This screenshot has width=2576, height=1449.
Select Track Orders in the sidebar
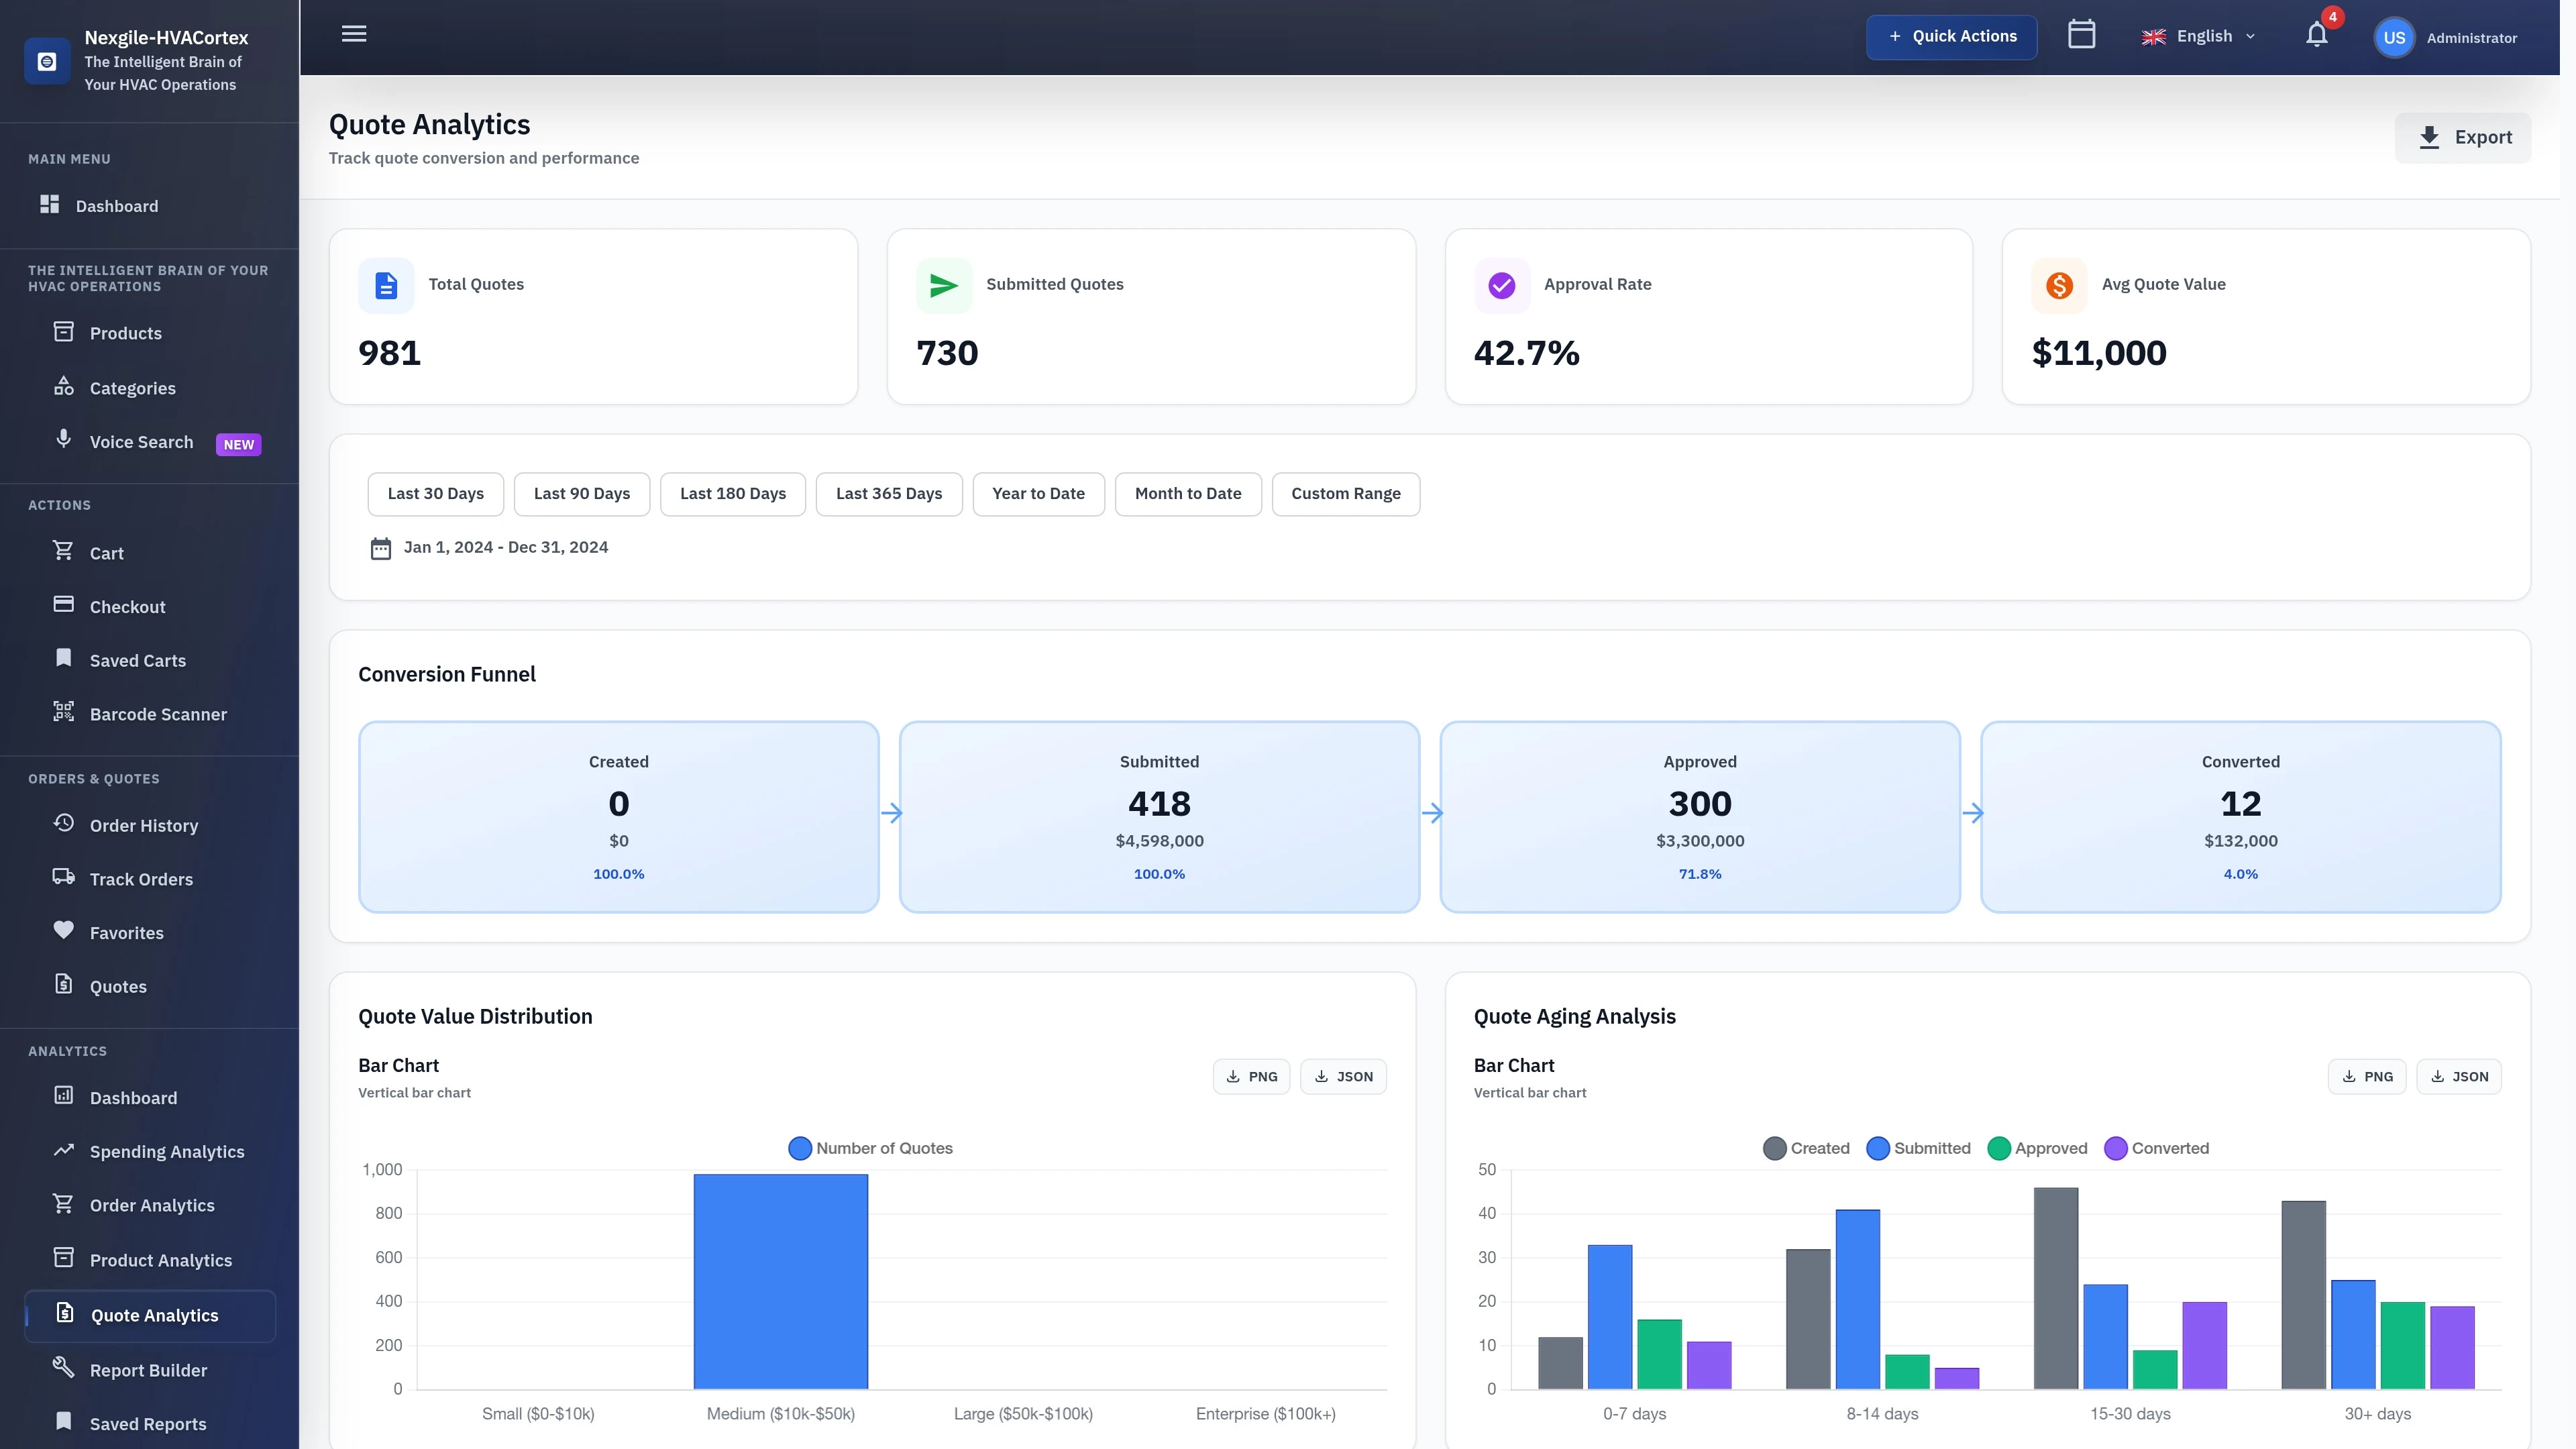click(140, 879)
